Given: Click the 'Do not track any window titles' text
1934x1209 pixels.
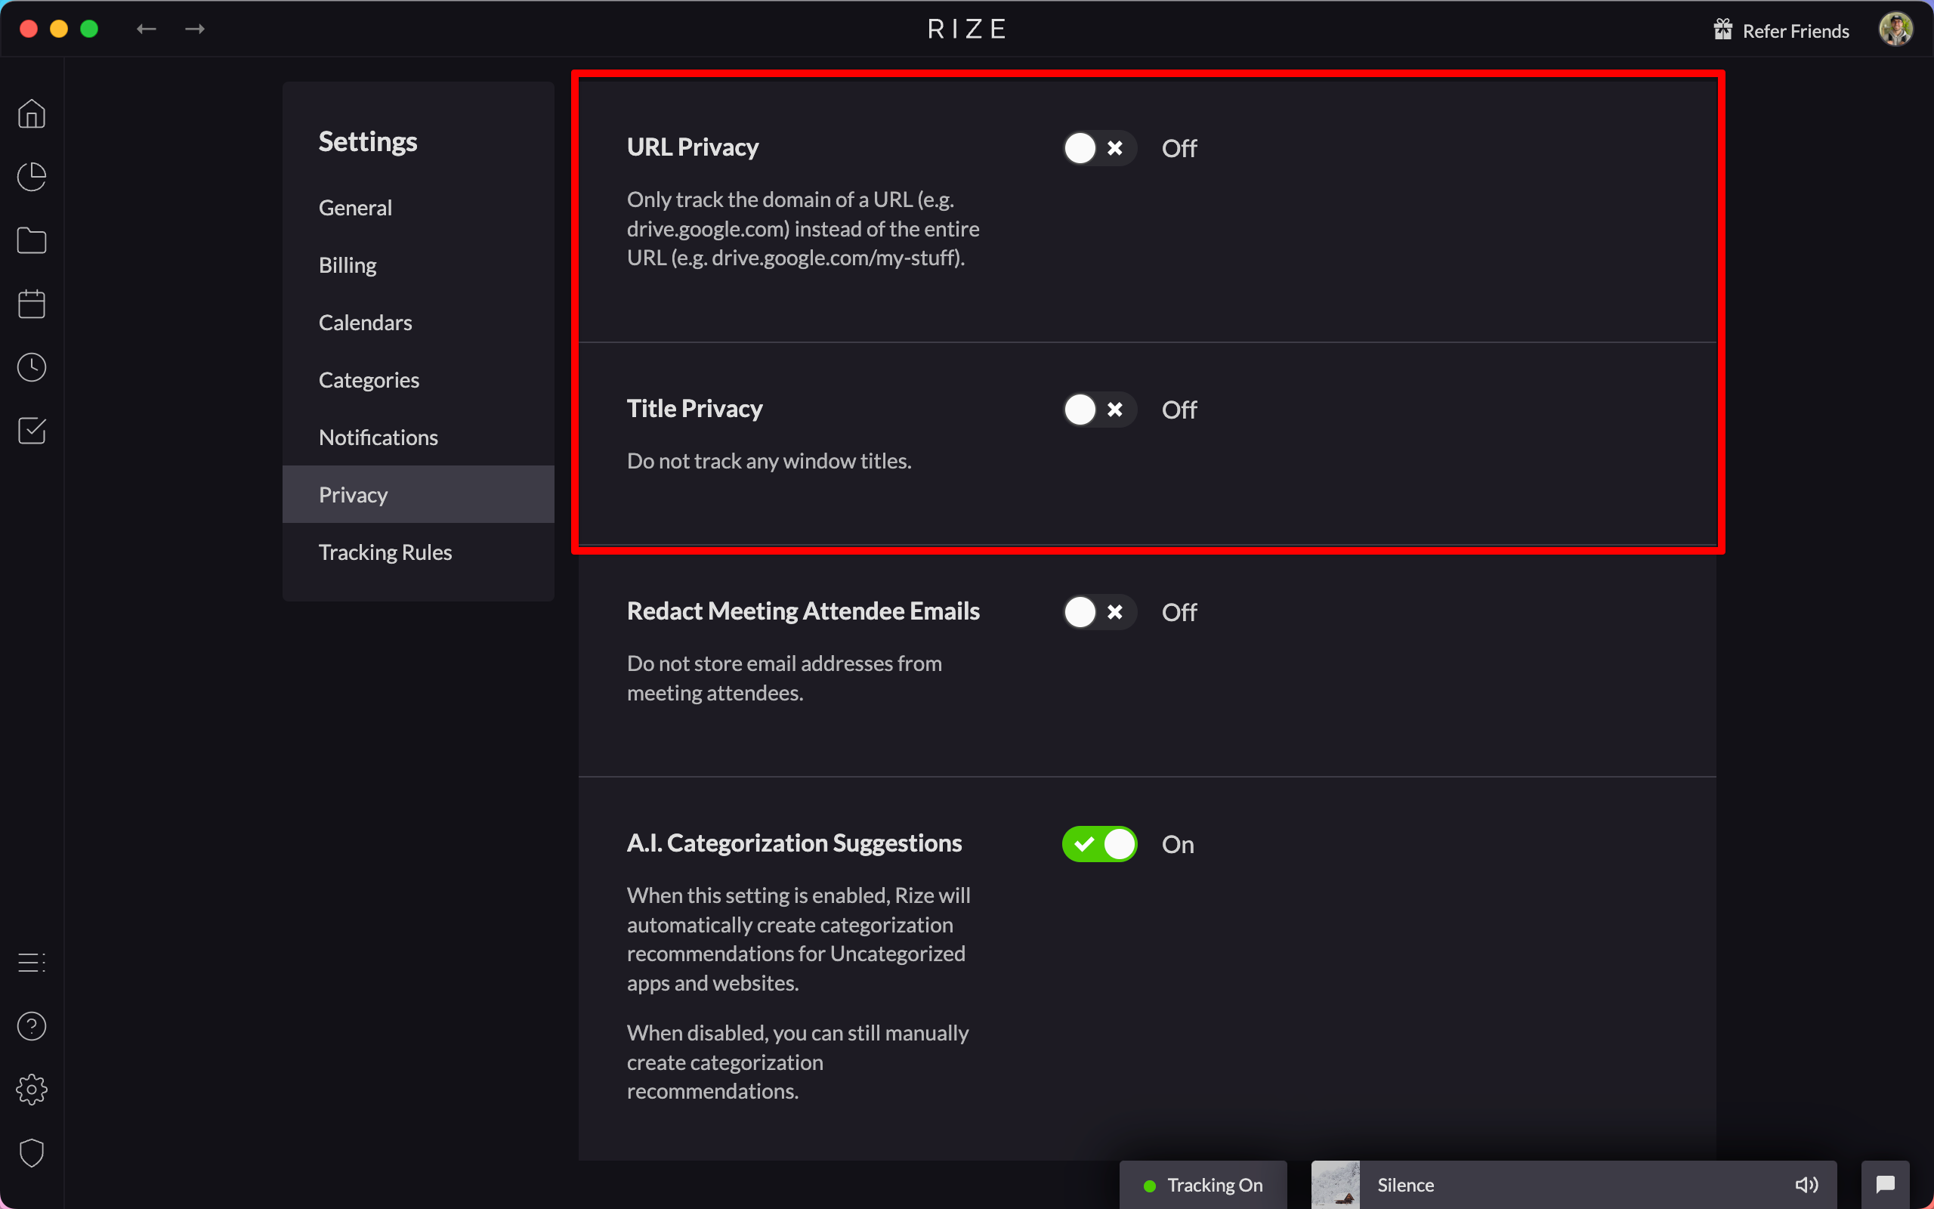Looking at the screenshot, I should [769, 461].
